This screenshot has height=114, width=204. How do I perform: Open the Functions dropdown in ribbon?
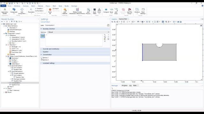(39, 11)
